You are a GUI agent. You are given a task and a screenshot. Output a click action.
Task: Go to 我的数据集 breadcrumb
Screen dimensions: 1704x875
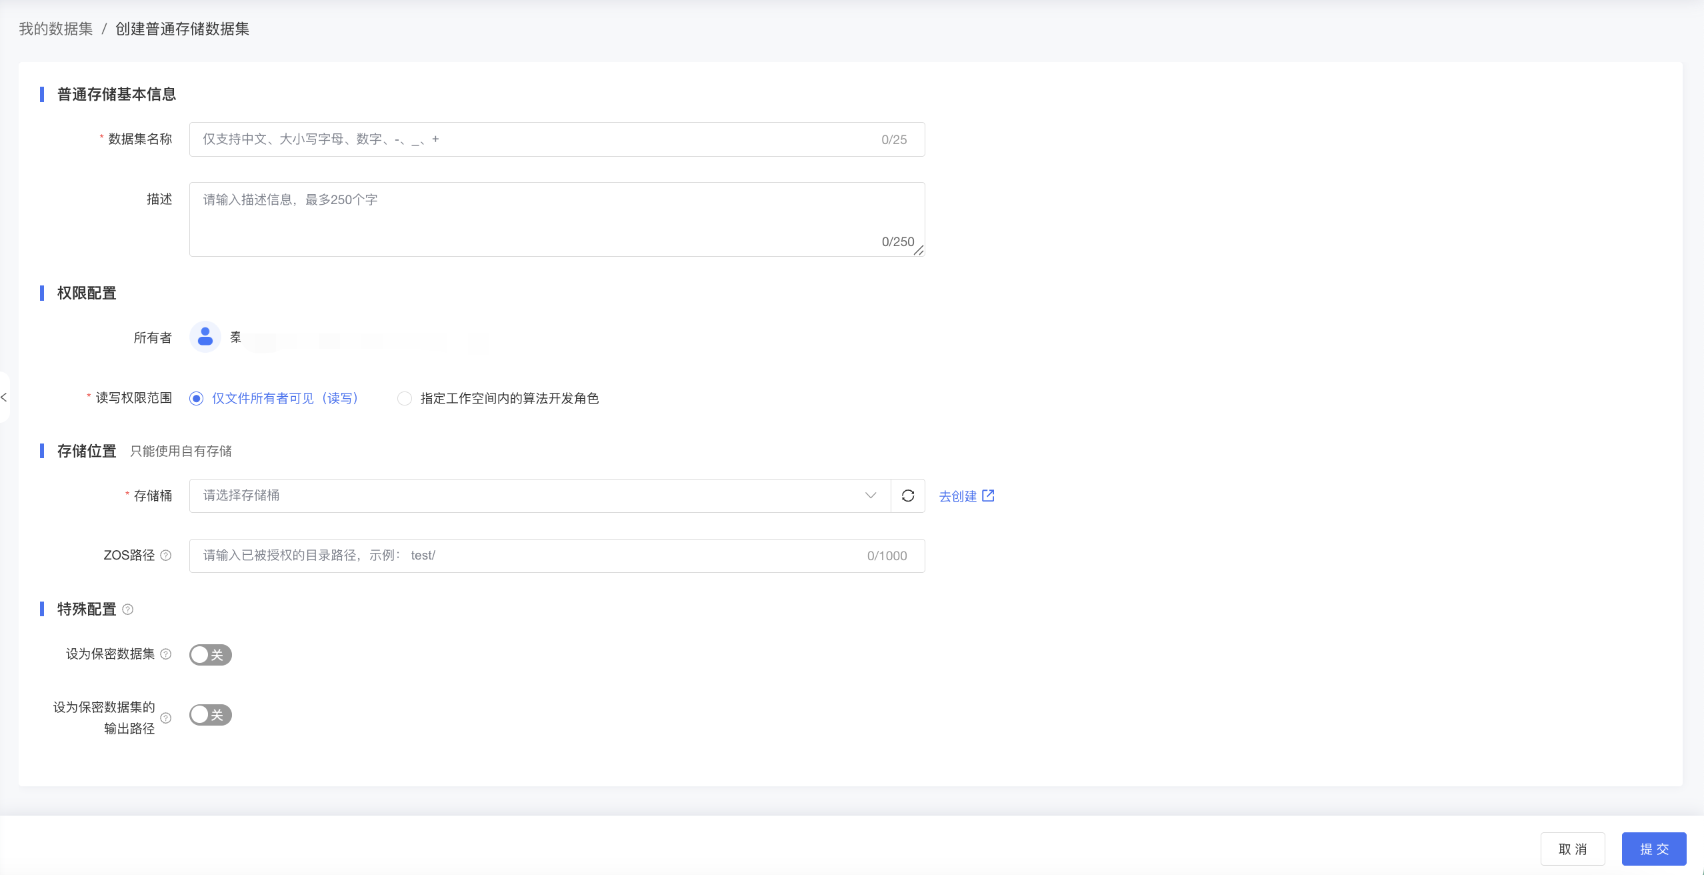click(56, 29)
